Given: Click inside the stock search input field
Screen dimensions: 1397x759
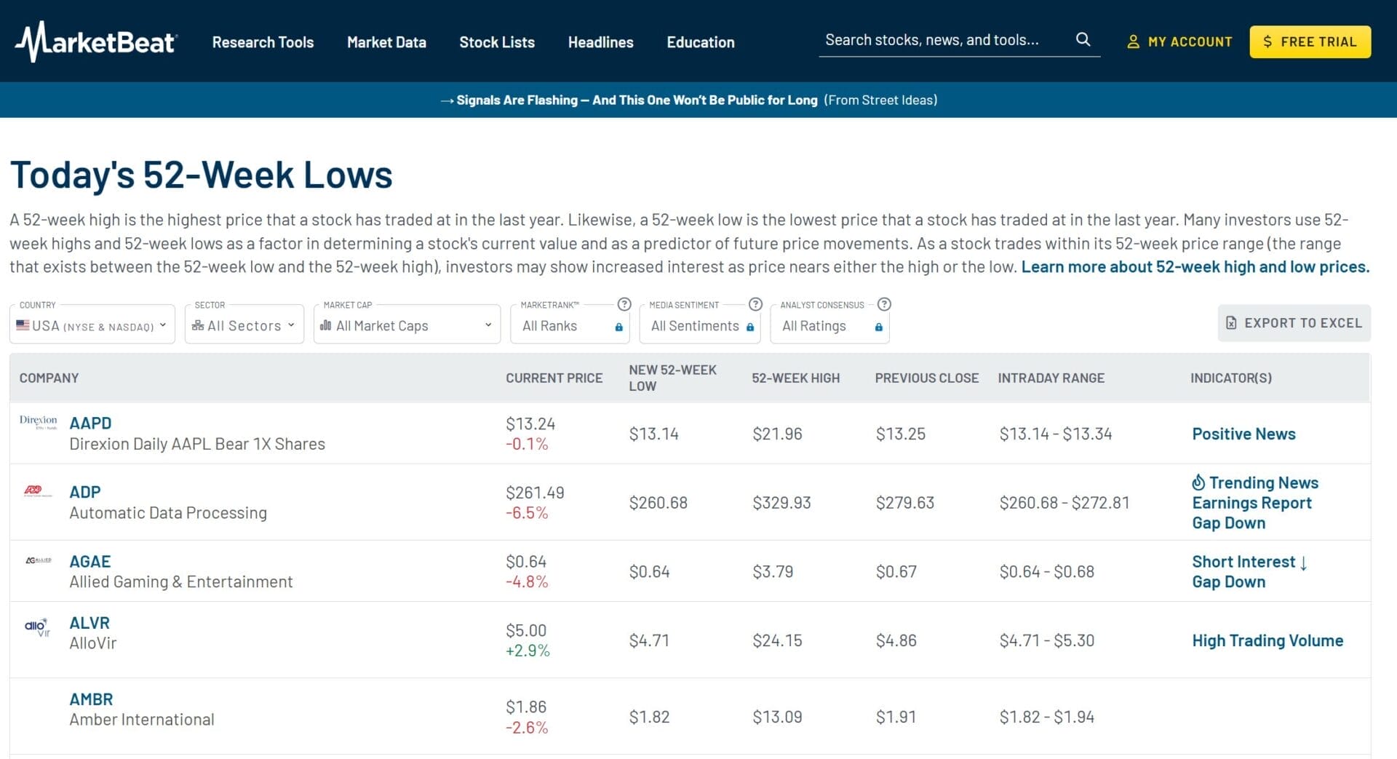Looking at the screenshot, I should tap(939, 40).
